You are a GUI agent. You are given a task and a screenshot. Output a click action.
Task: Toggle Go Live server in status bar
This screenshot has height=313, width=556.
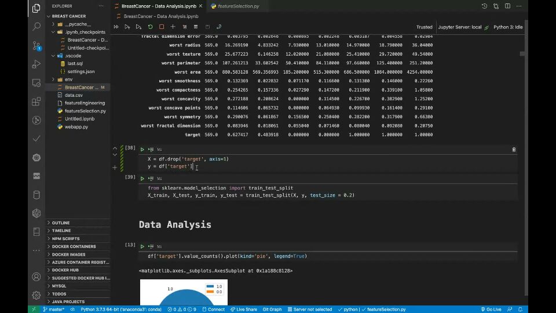coord(491,310)
